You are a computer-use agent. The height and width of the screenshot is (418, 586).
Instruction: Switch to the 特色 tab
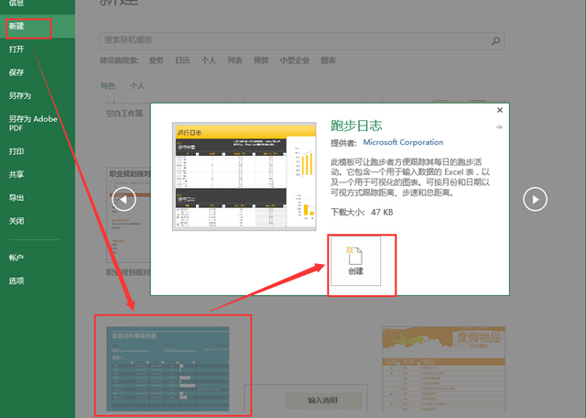[x=108, y=86]
